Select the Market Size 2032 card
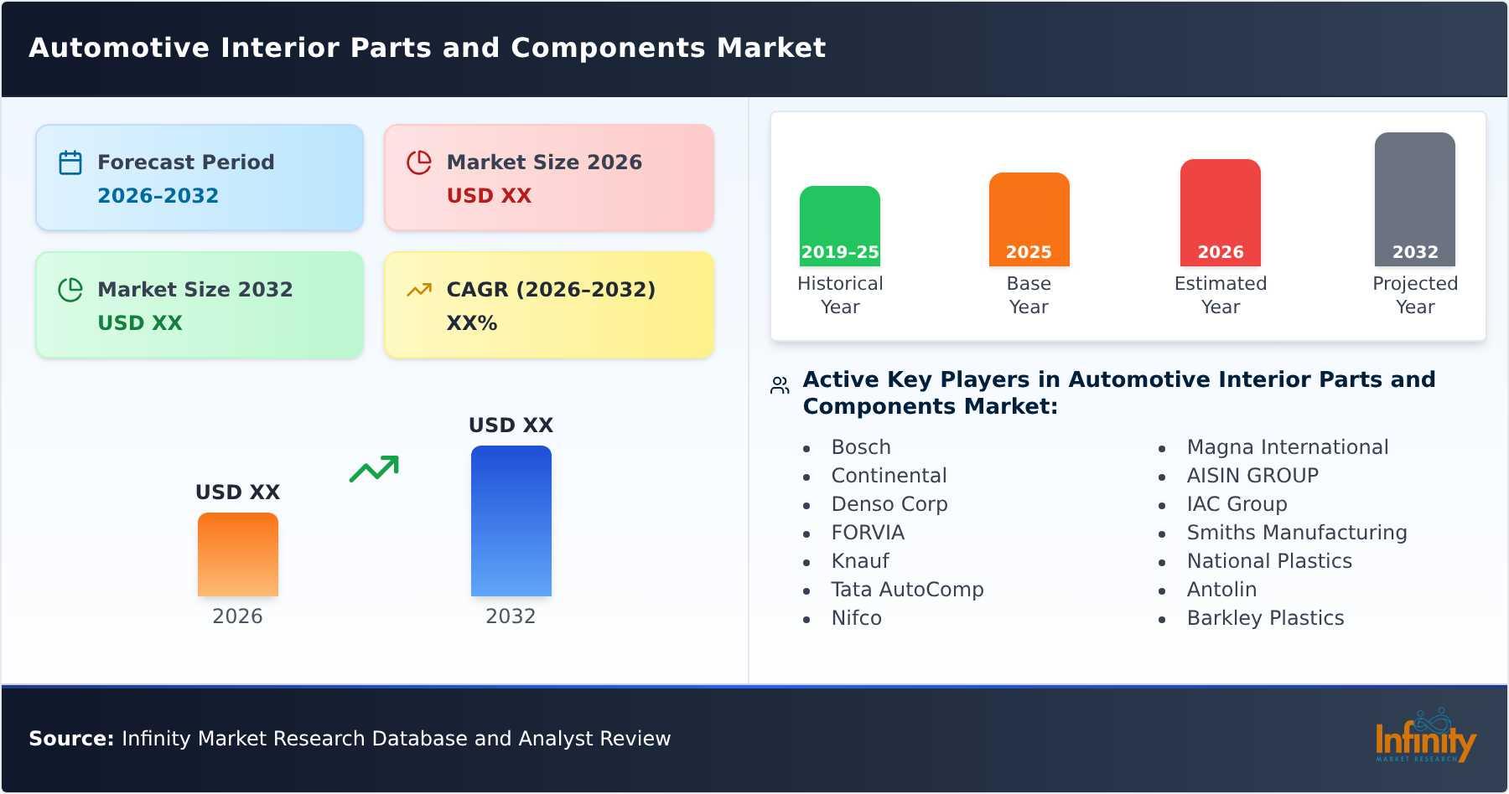The height and width of the screenshot is (794, 1509). click(200, 305)
